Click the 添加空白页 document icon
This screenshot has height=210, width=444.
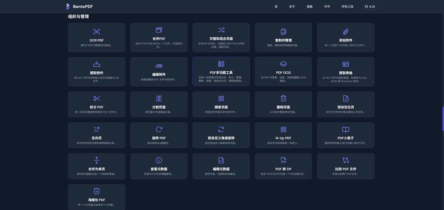click(346, 98)
